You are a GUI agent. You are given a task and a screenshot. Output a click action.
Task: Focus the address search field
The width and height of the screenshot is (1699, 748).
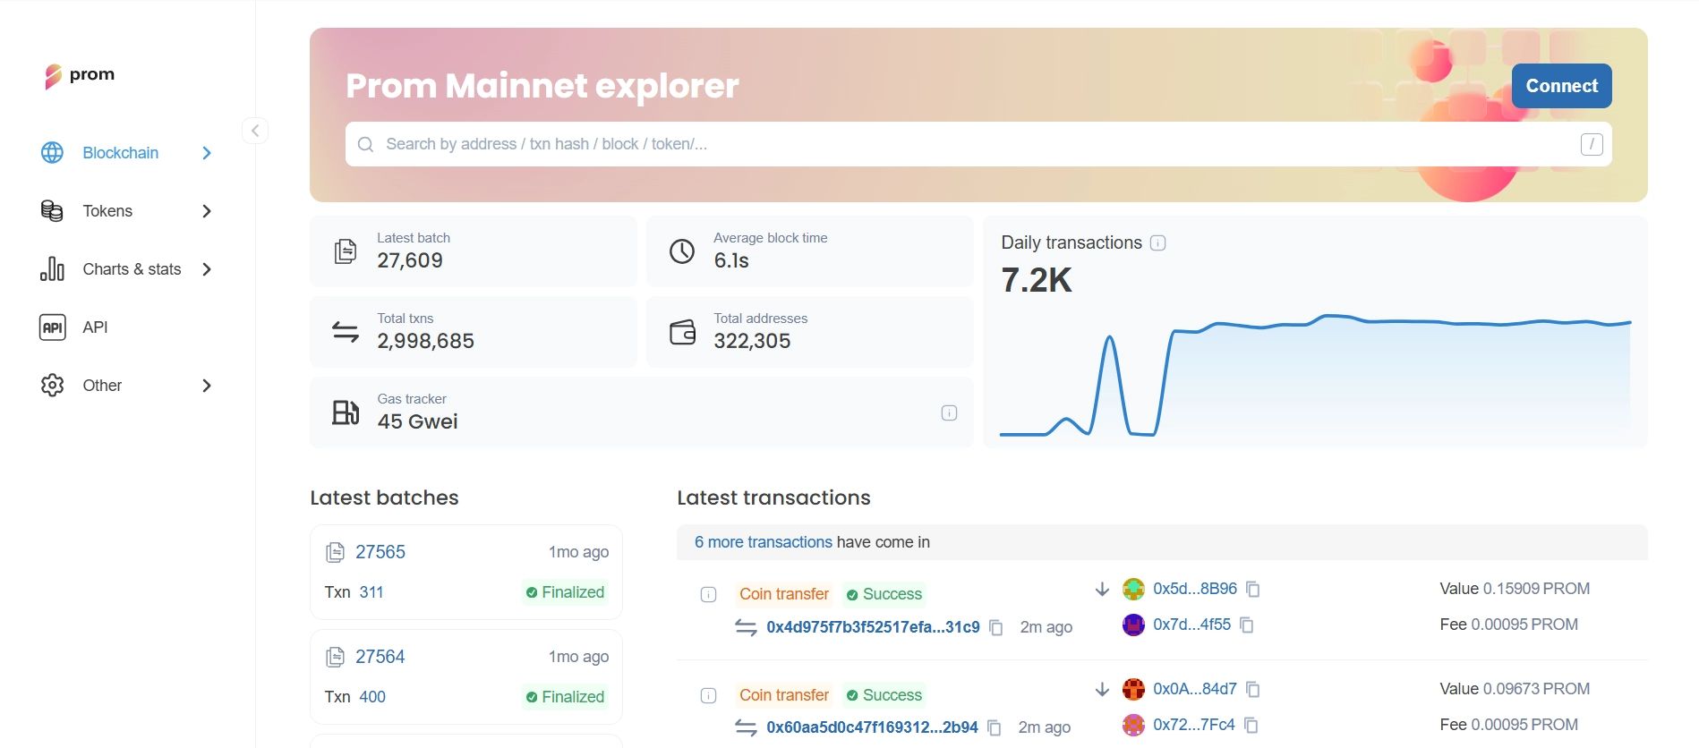click(978, 144)
